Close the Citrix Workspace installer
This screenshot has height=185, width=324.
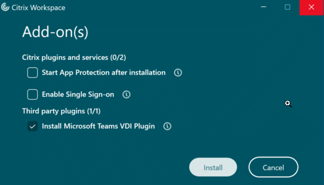click(311, 7)
